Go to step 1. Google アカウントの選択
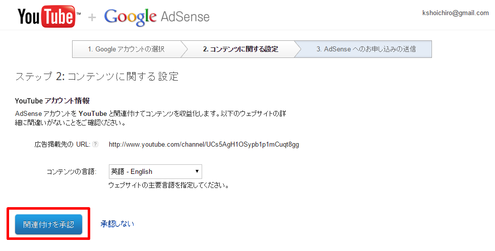This screenshot has height=251, width=495. (127, 49)
